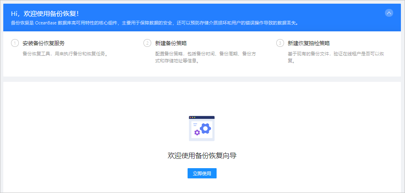Screen dimensions: 405x193
Task: Click the white panel inside wizard illustration
Action: pyautogui.click(x=202, y=130)
